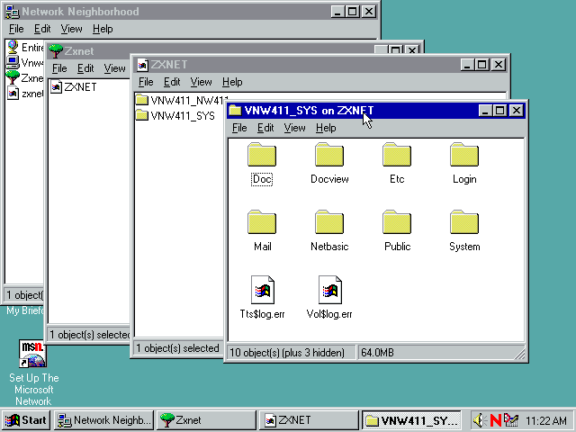Screen dimensions: 576x432
Task: Open Help menu in Network Neighborhood
Action: [x=103, y=29]
